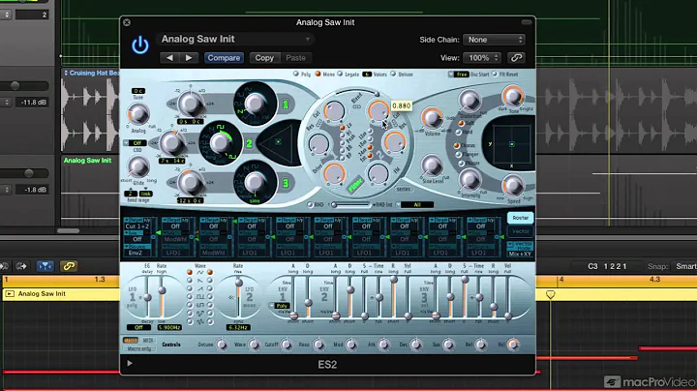Toggle the ES2 plug-in power button

(x=140, y=45)
